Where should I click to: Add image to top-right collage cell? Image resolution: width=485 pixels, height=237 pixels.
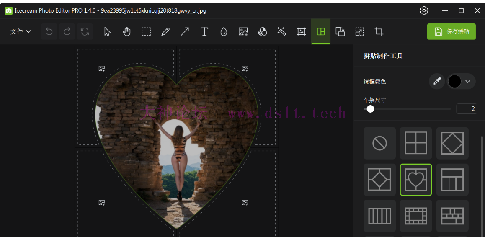point(245,68)
